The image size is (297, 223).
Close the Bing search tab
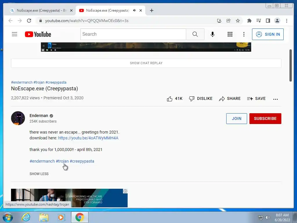(x=71, y=10)
